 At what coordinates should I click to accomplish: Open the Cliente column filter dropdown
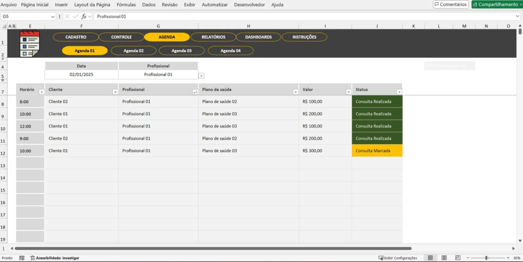pyautogui.click(x=114, y=92)
